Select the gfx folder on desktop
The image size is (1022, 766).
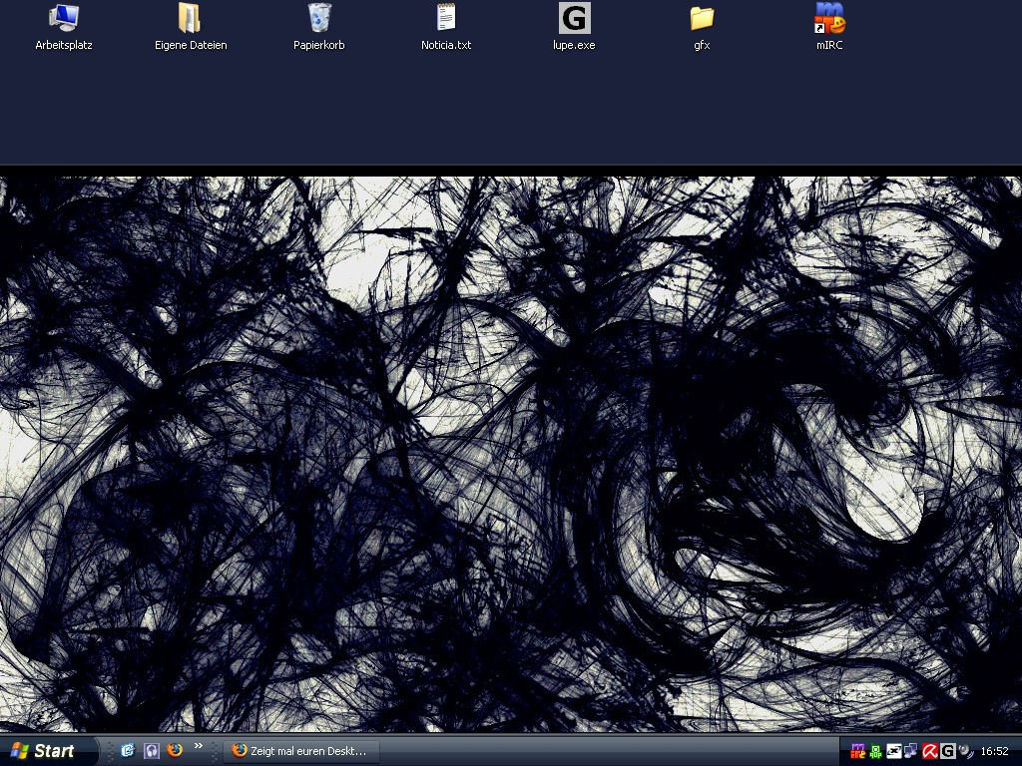coord(702,19)
